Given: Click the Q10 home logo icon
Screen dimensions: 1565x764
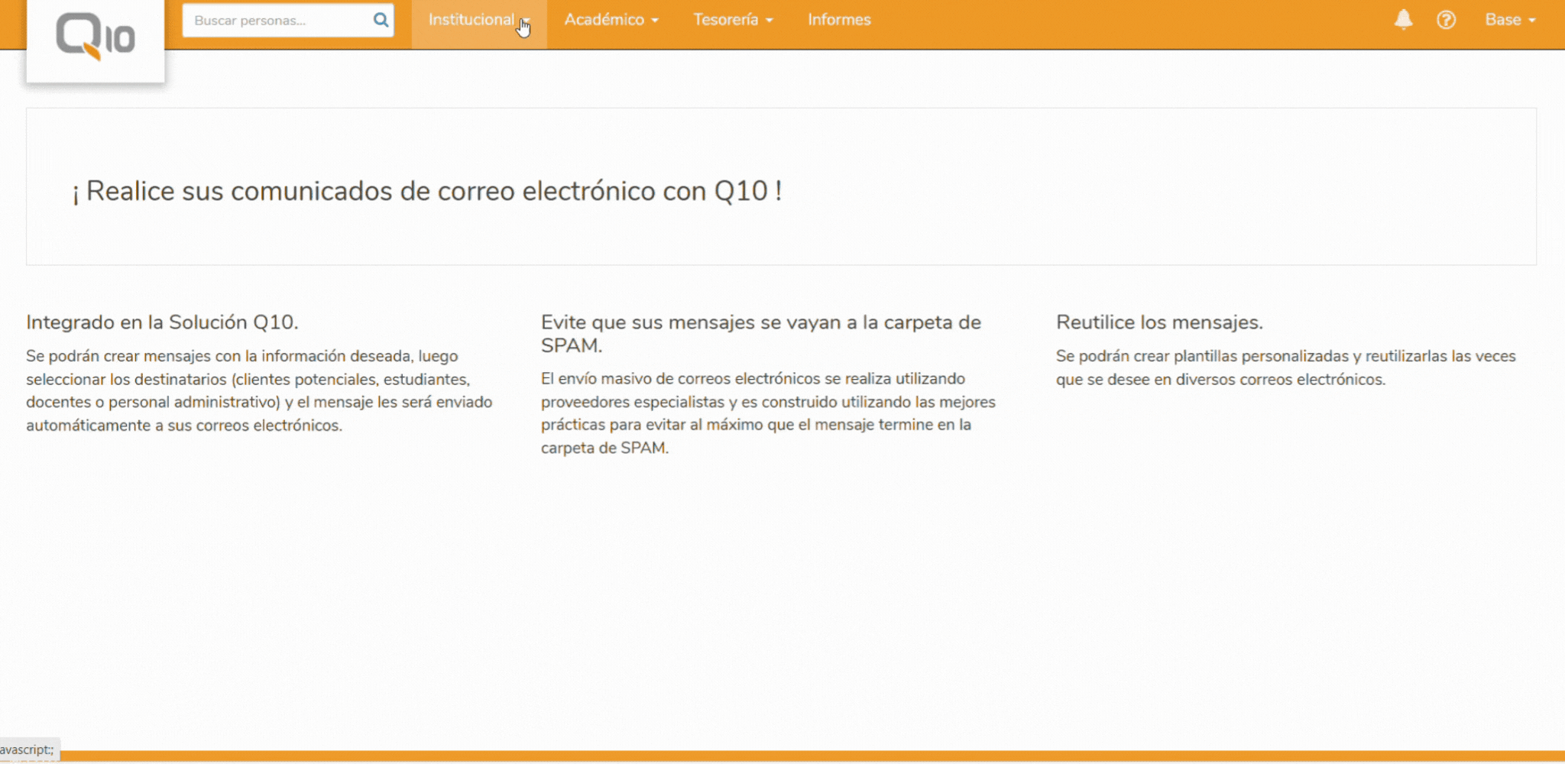Looking at the screenshot, I should click(x=95, y=34).
